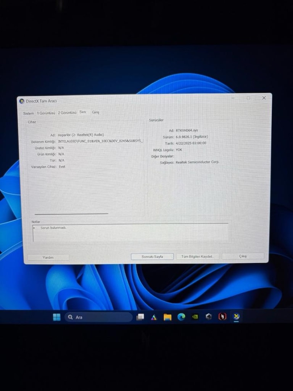Open the 2 Görüntüsü tab
The image size is (293, 391).
coord(67,113)
